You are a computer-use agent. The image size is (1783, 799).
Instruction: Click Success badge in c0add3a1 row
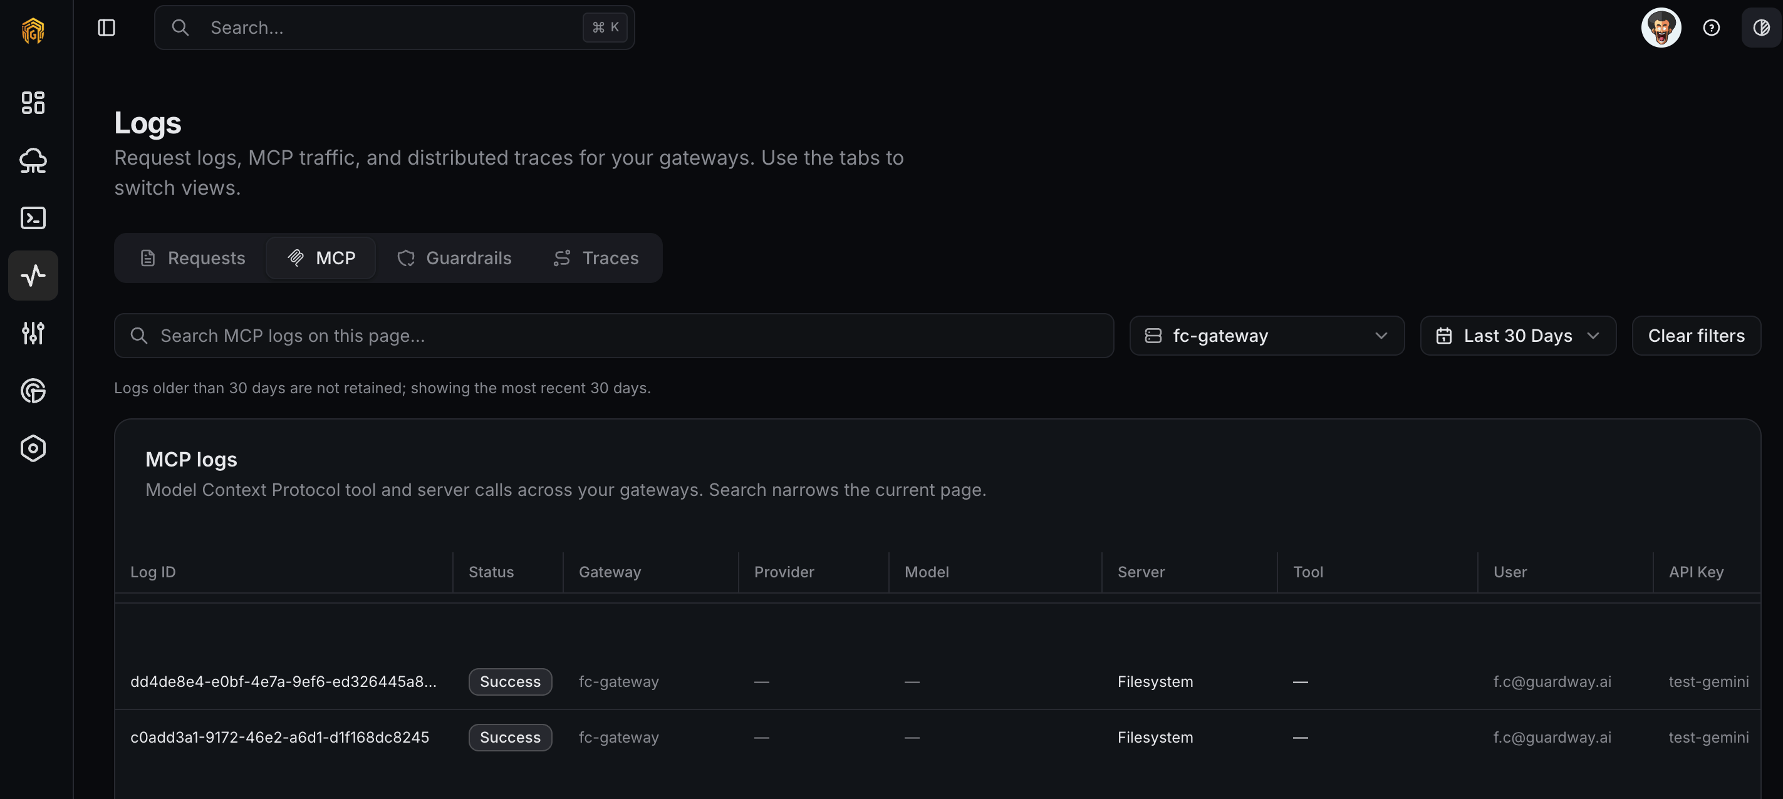pos(510,738)
